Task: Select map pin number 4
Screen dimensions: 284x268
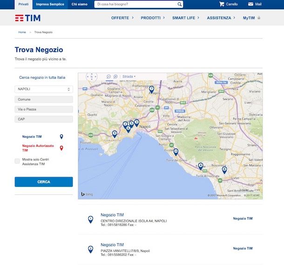Action: click(201, 166)
